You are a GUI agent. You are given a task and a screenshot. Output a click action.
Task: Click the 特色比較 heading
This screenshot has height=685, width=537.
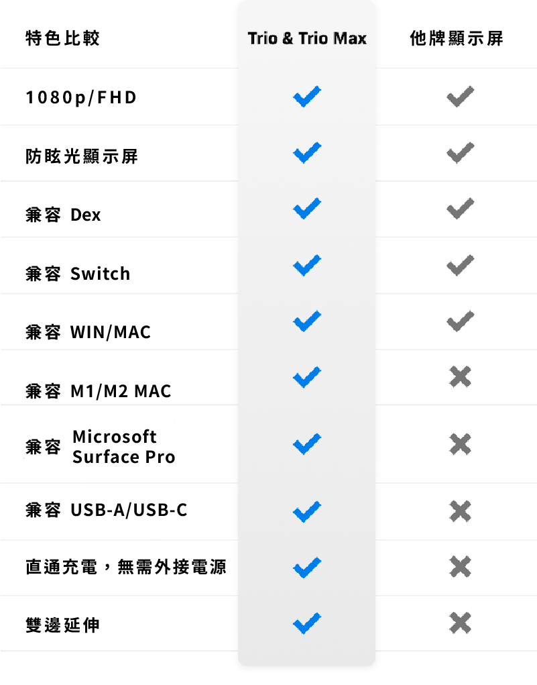coord(62,38)
